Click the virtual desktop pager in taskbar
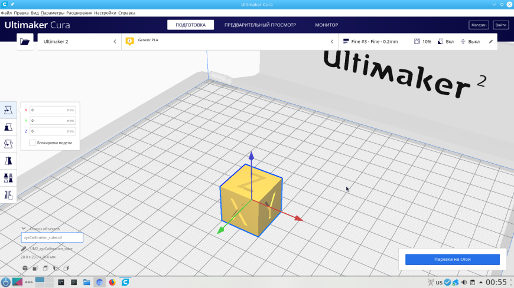This screenshot has height=288, width=514. [44, 282]
